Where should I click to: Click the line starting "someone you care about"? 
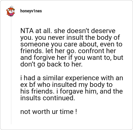point(71,44)
